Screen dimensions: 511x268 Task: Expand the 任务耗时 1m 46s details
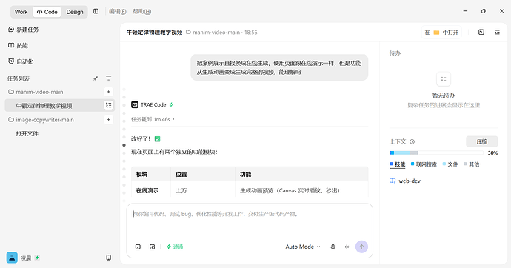(153, 119)
